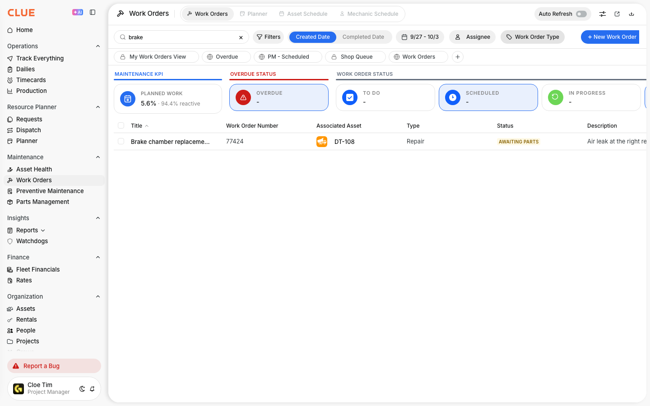Click Report a Bug button
Screen dimensions: 650x406
[x=54, y=366]
